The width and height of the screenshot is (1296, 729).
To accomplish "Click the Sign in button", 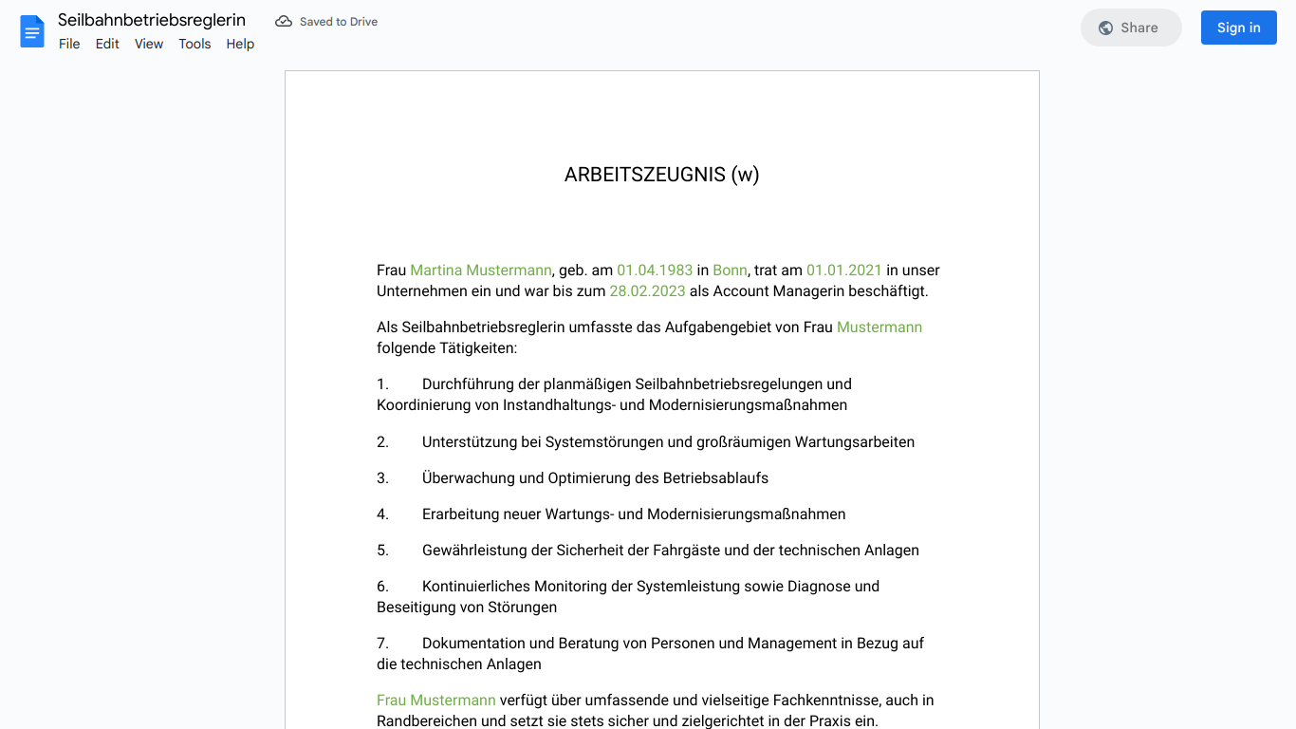I will (x=1239, y=28).
